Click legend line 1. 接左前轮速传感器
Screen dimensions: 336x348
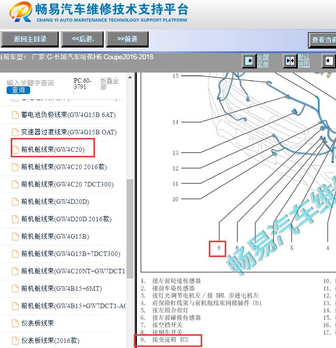click(171, 281)
